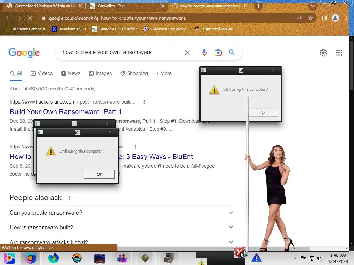Go forward using the browser arrow

coord(19,18)
